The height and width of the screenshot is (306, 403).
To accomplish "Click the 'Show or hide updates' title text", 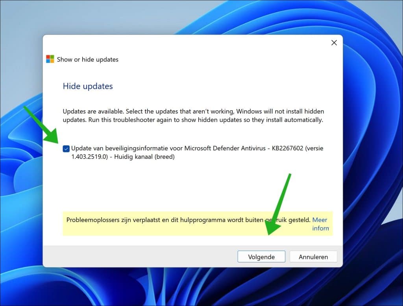I will pyautogui.click(x=88, y=59).
